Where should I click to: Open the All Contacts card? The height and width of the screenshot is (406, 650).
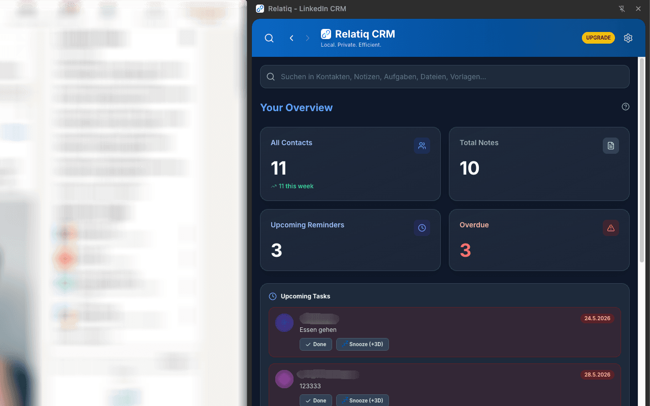click(350, 164)
